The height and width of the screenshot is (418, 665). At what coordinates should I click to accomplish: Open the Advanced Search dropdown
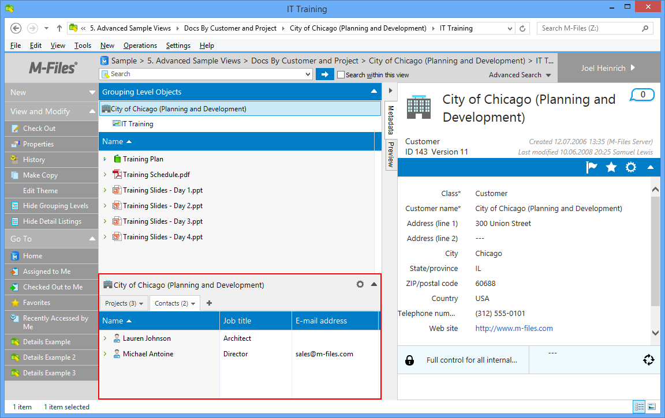click(x=520, y=75)
